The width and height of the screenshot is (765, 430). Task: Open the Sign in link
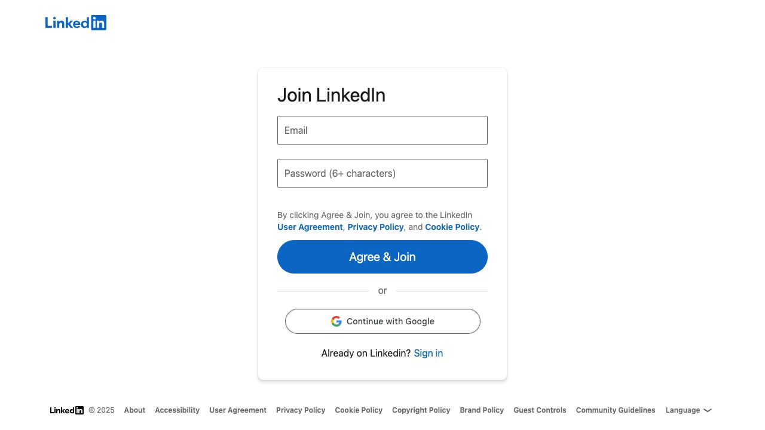tap(428, 353)
